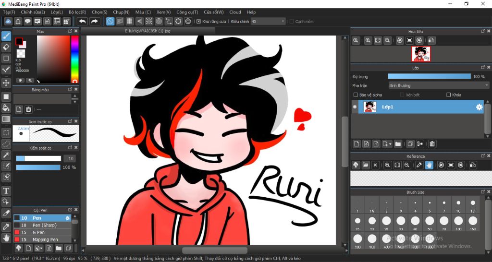Image resolution: width=492 pixels, height=262 pixels.
Task: Select the Brush tool in left toolbar
Action: click(x=6, y=36)
